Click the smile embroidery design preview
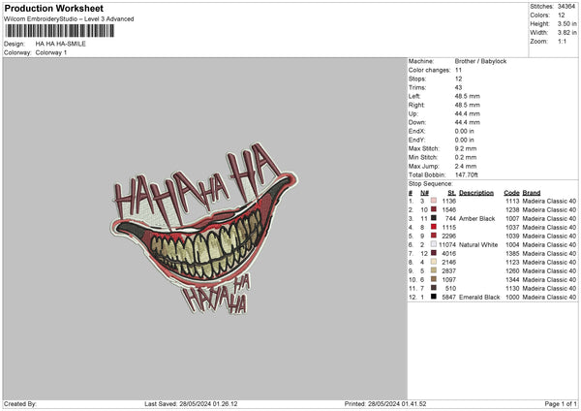Screen dimensions: 581x411 point(204,229)
